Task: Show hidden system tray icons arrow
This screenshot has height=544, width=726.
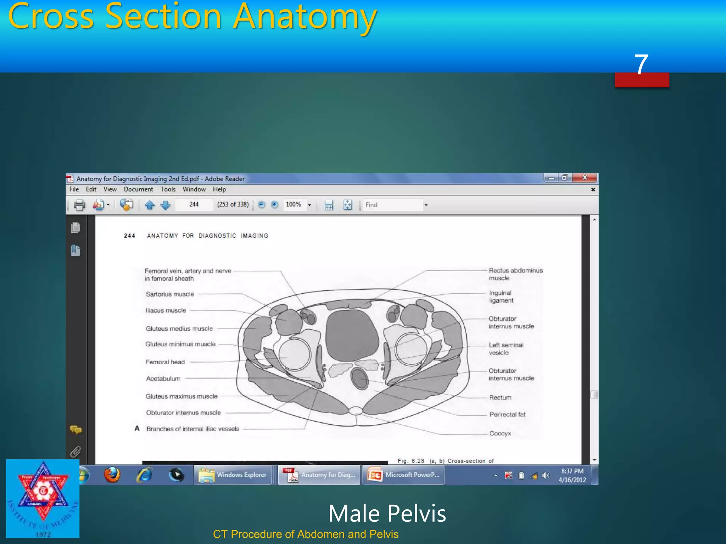Action: (x=496, y=476)
